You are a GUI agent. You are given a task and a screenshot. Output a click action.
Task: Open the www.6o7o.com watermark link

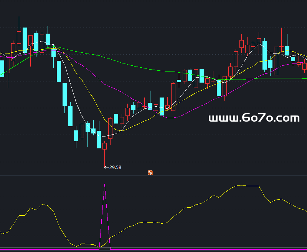click(254, 118)
